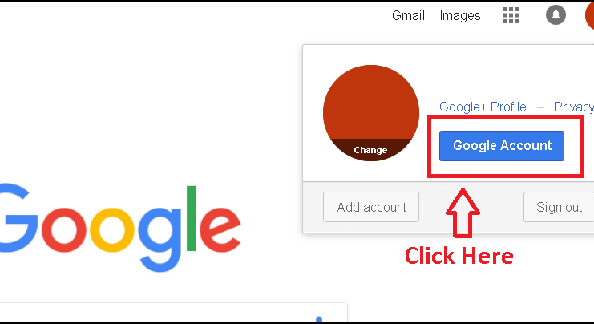594x324 pixels.
Task: Click the large orange profile picture
Action: coord(371,112)
